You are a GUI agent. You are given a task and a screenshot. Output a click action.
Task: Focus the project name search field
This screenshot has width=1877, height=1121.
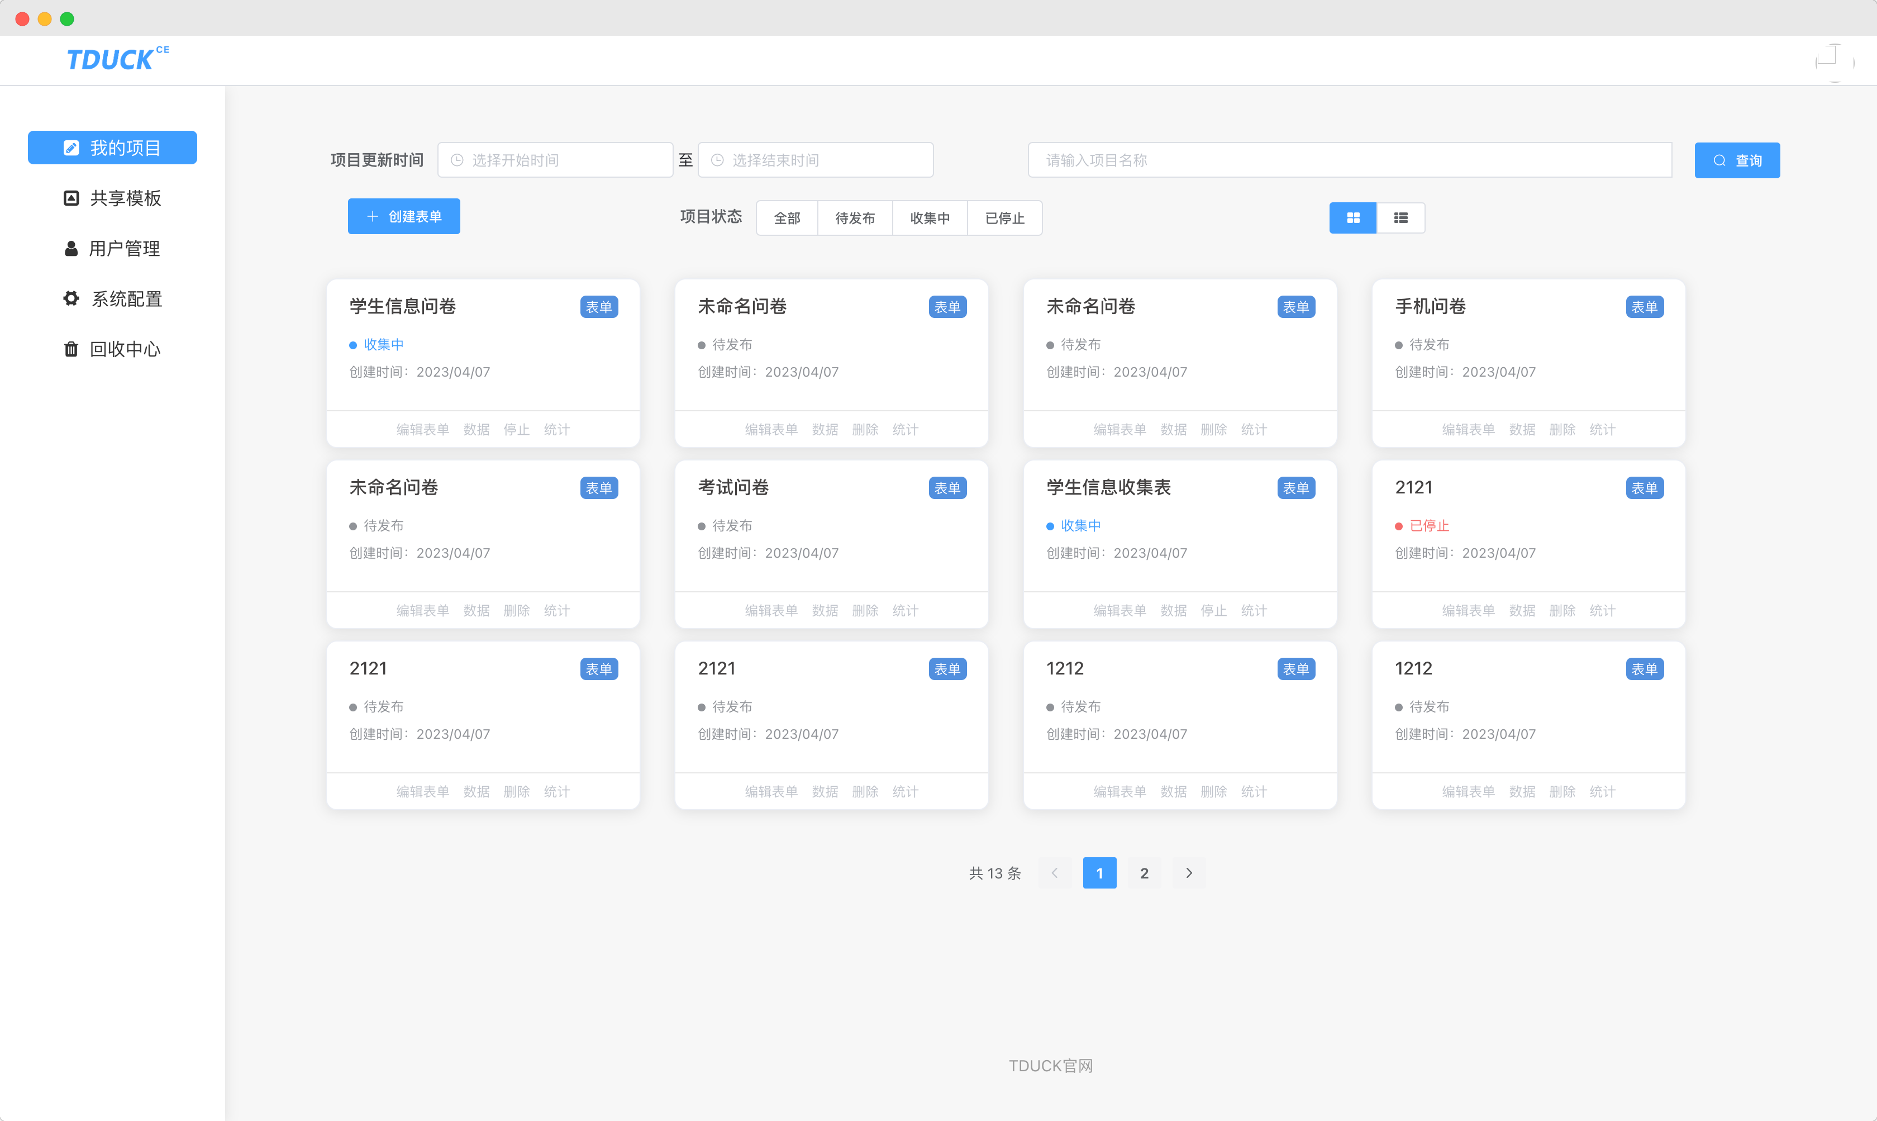coord(1349,160)
